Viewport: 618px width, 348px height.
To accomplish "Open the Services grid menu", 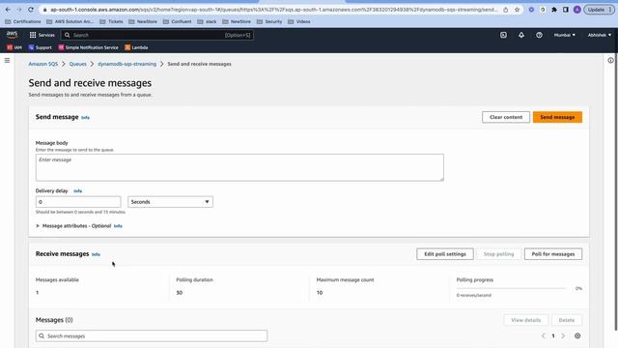I will tap(42, 35).
